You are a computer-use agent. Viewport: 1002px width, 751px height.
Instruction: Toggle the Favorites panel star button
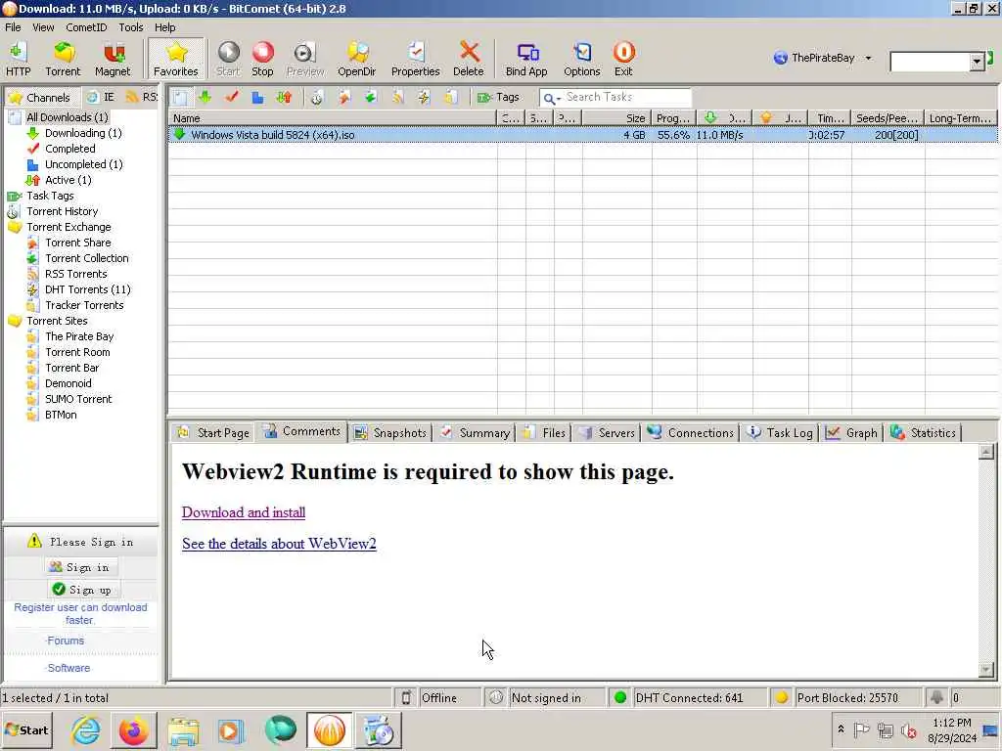click(x=176, y=59)
